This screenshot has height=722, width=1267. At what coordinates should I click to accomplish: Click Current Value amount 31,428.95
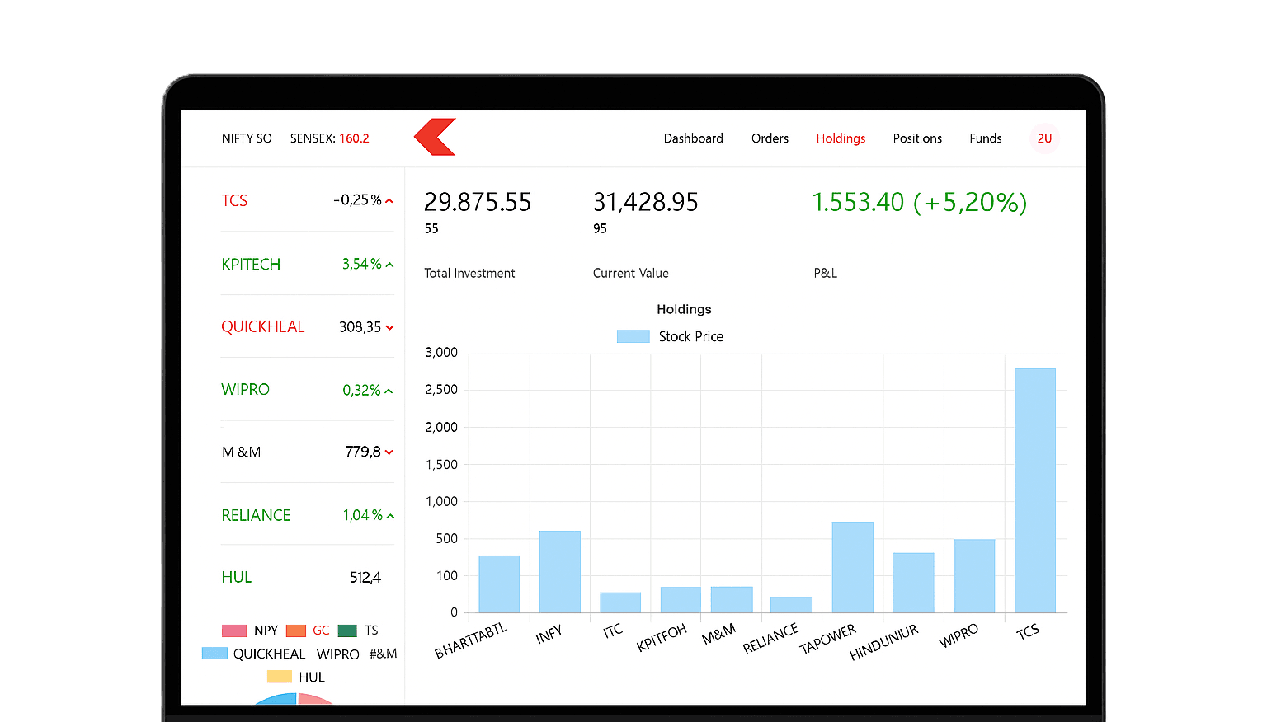(x=646, y=202)
